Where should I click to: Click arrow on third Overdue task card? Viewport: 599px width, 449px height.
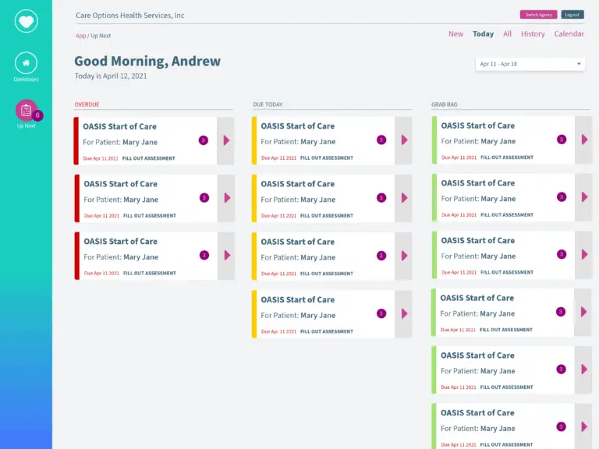click(226, 255)
